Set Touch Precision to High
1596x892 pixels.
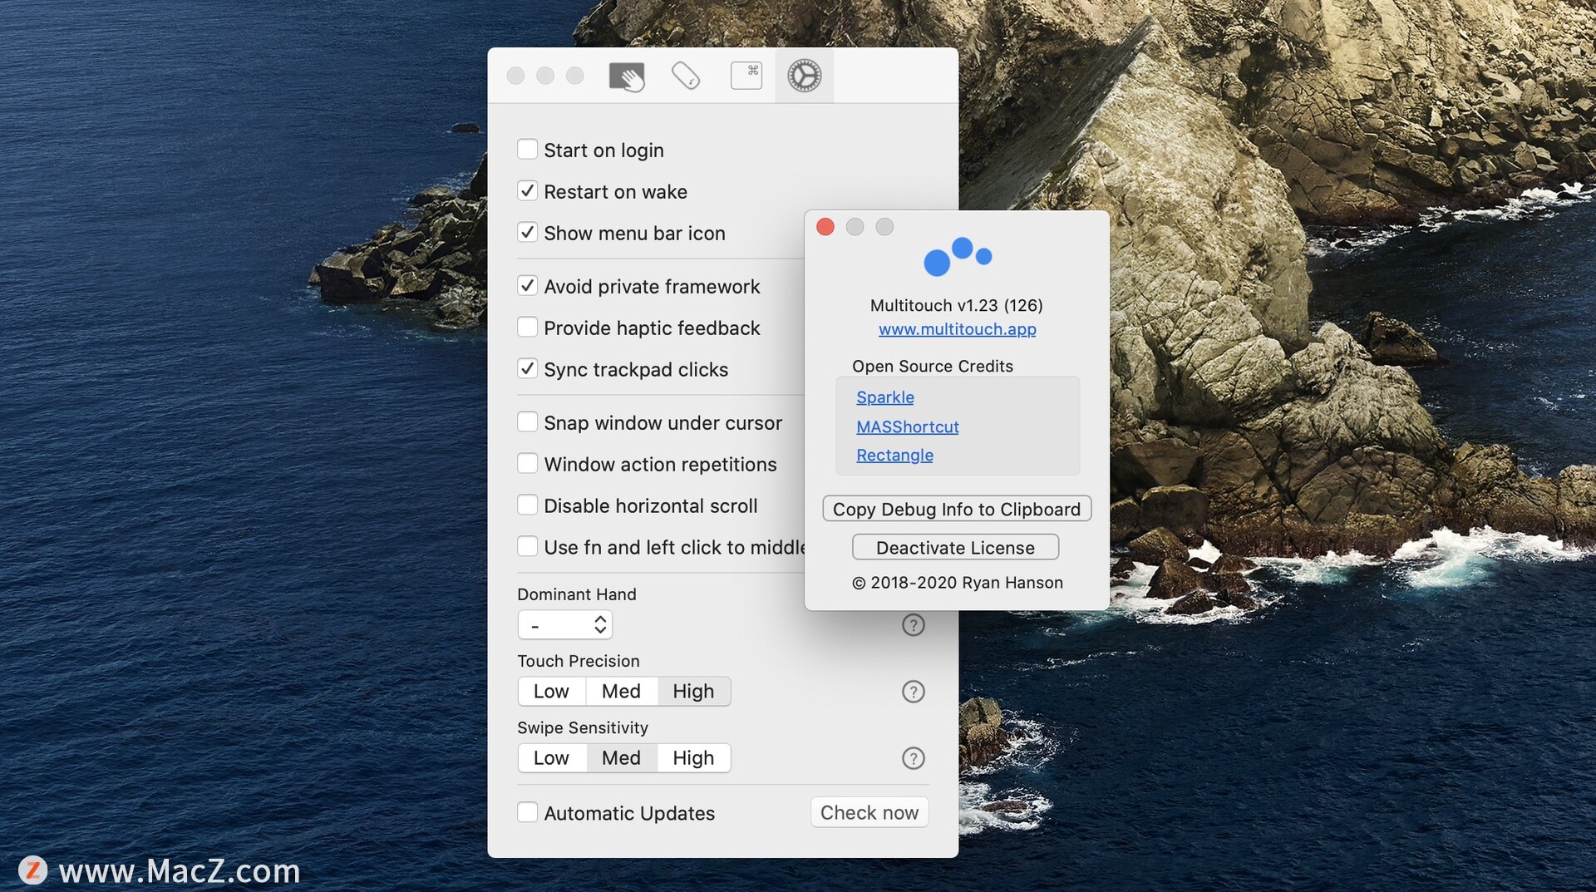(694, 692)
